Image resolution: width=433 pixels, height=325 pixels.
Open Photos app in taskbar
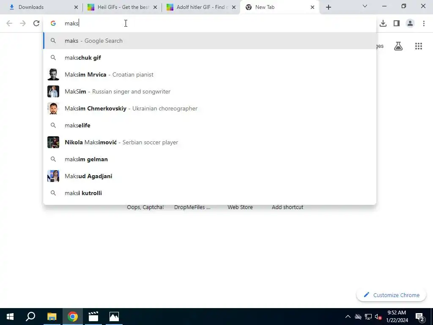click(x=114, y=317)
